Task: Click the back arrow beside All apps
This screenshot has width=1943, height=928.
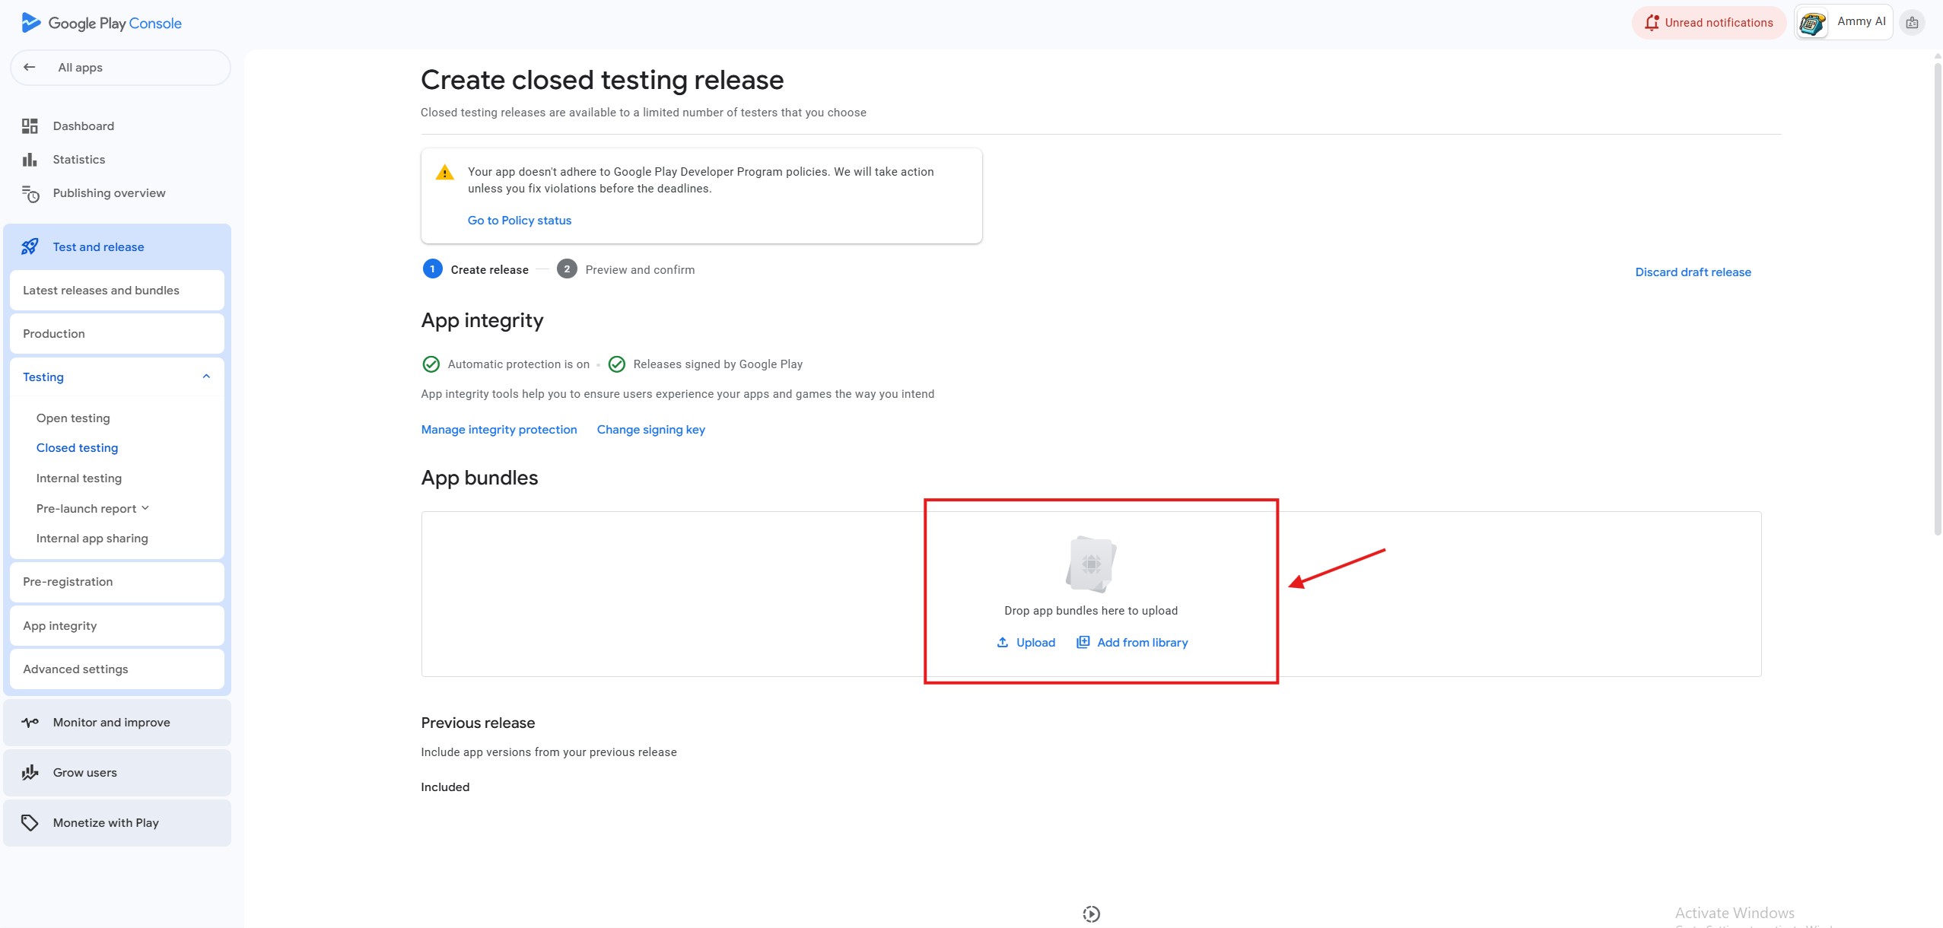Action: [x=30, y=67]
